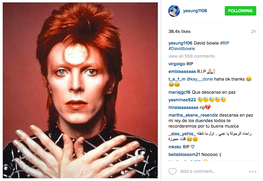Click the post photo
The width and height of the screenshot is (263, 181).
[80, 90]
